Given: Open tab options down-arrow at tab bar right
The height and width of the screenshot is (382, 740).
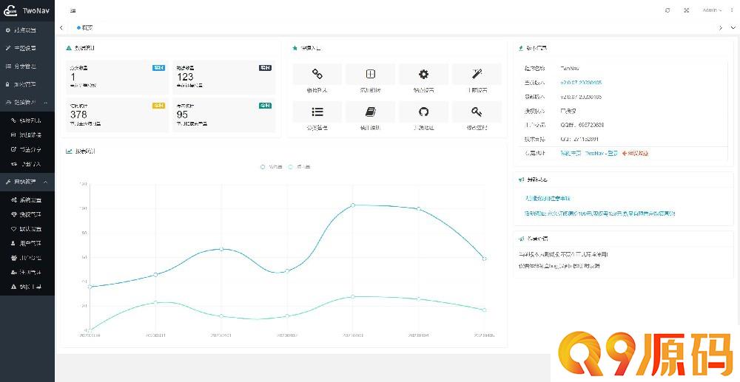Looking at the screenshot, I should pyautogui.click(x=732, y=27).
